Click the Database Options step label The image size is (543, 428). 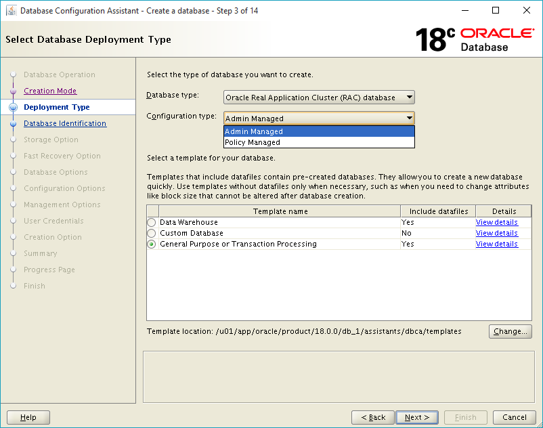(x=56, y=172)
